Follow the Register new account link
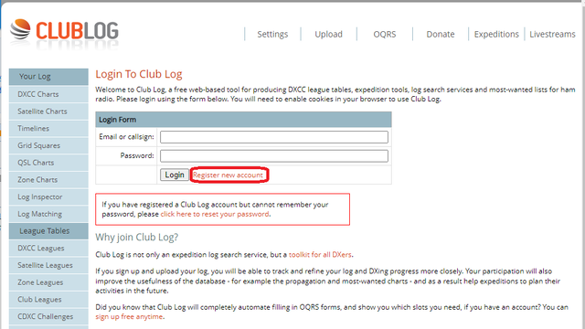585x329 pixels. [228, 175]
